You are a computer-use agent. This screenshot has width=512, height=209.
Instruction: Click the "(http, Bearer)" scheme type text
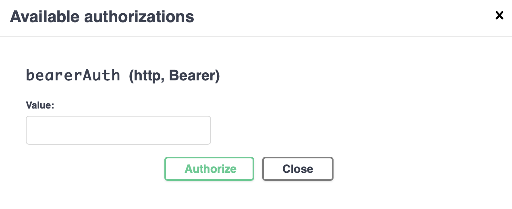pyautogui.click(x=174, y=76)
